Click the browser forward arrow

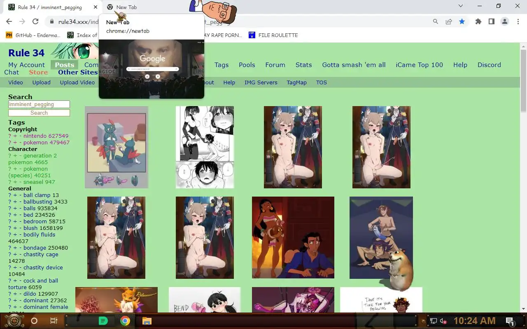(22, 21)
